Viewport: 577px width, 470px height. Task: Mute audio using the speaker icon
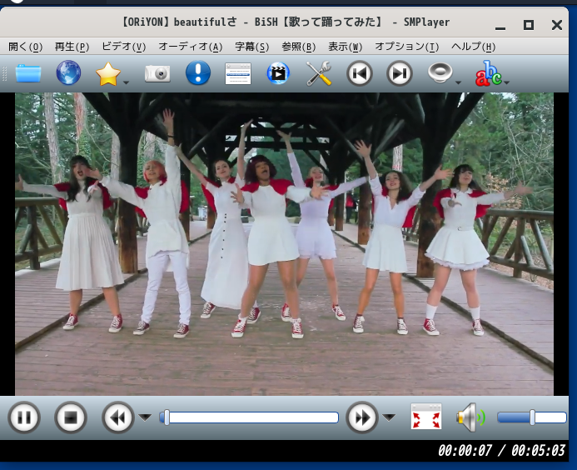coord(470,417)
